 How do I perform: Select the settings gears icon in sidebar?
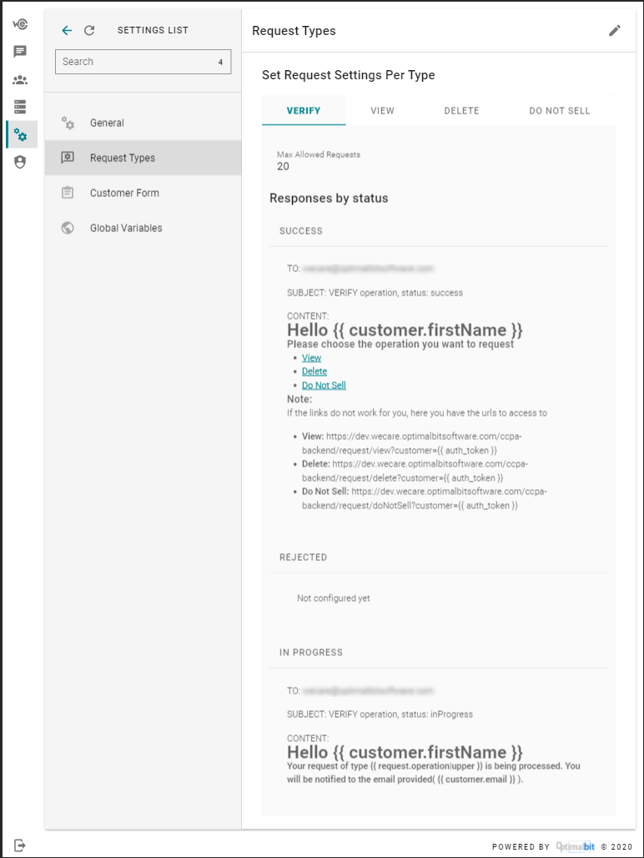[x=20, y=134]
